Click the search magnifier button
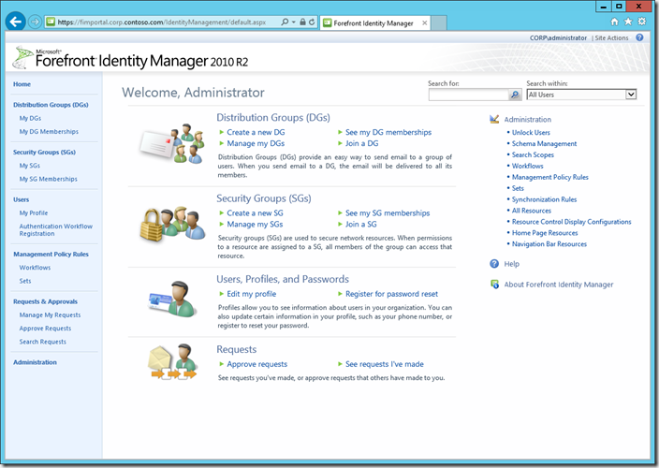Image resolution: width=659 pixels, height=468 pixels. pos(515,95)
